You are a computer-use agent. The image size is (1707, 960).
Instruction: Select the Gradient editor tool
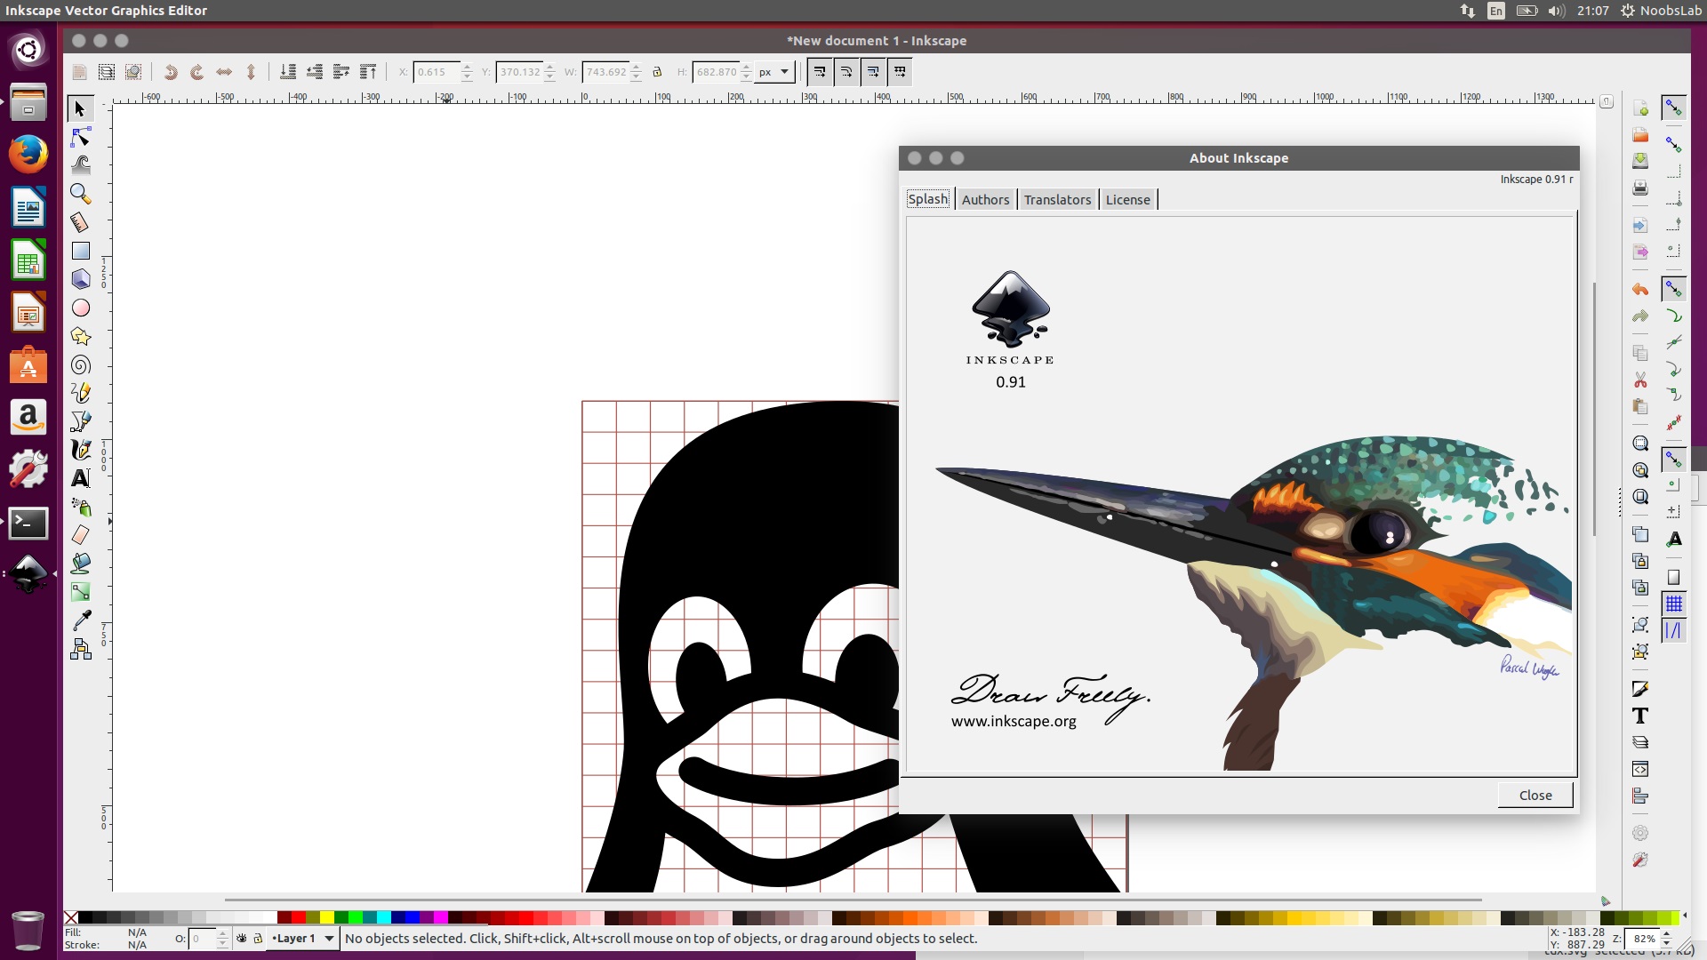81,592
